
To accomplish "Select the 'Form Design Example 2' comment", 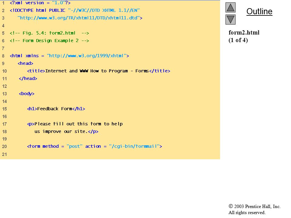I will (49, 41).
